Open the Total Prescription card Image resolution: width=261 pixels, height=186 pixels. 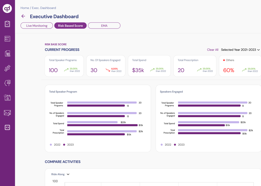point(195,66)
